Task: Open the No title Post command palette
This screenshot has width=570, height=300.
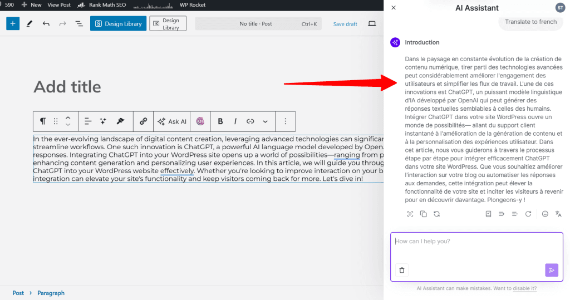Action: point(258,23)
